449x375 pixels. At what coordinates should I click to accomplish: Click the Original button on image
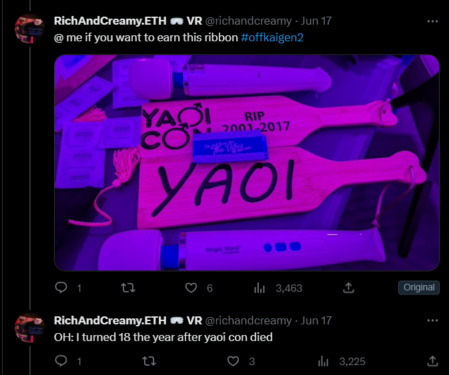coord(419,287)
